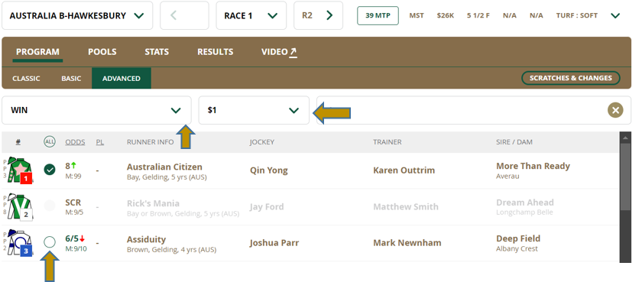Click the scratched Rick's Mania name

(153, 203)
